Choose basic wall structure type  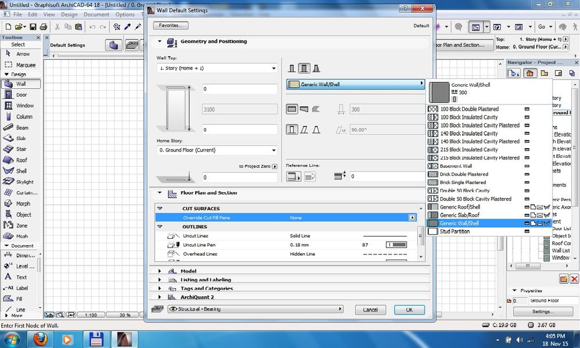(x=292, y=69)
